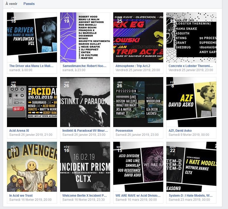Click the 'Instinkt & Paradoxal W/ Illnur...' link

85,131
